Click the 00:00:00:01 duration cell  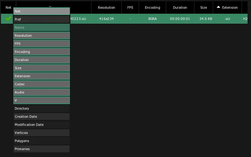180,19
